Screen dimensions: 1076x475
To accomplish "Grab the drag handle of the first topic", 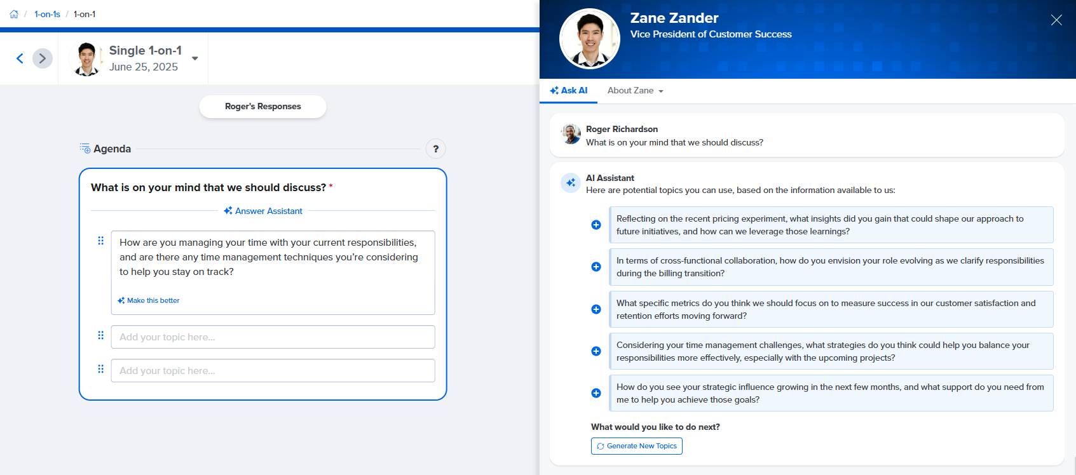I will coord(100,241).
